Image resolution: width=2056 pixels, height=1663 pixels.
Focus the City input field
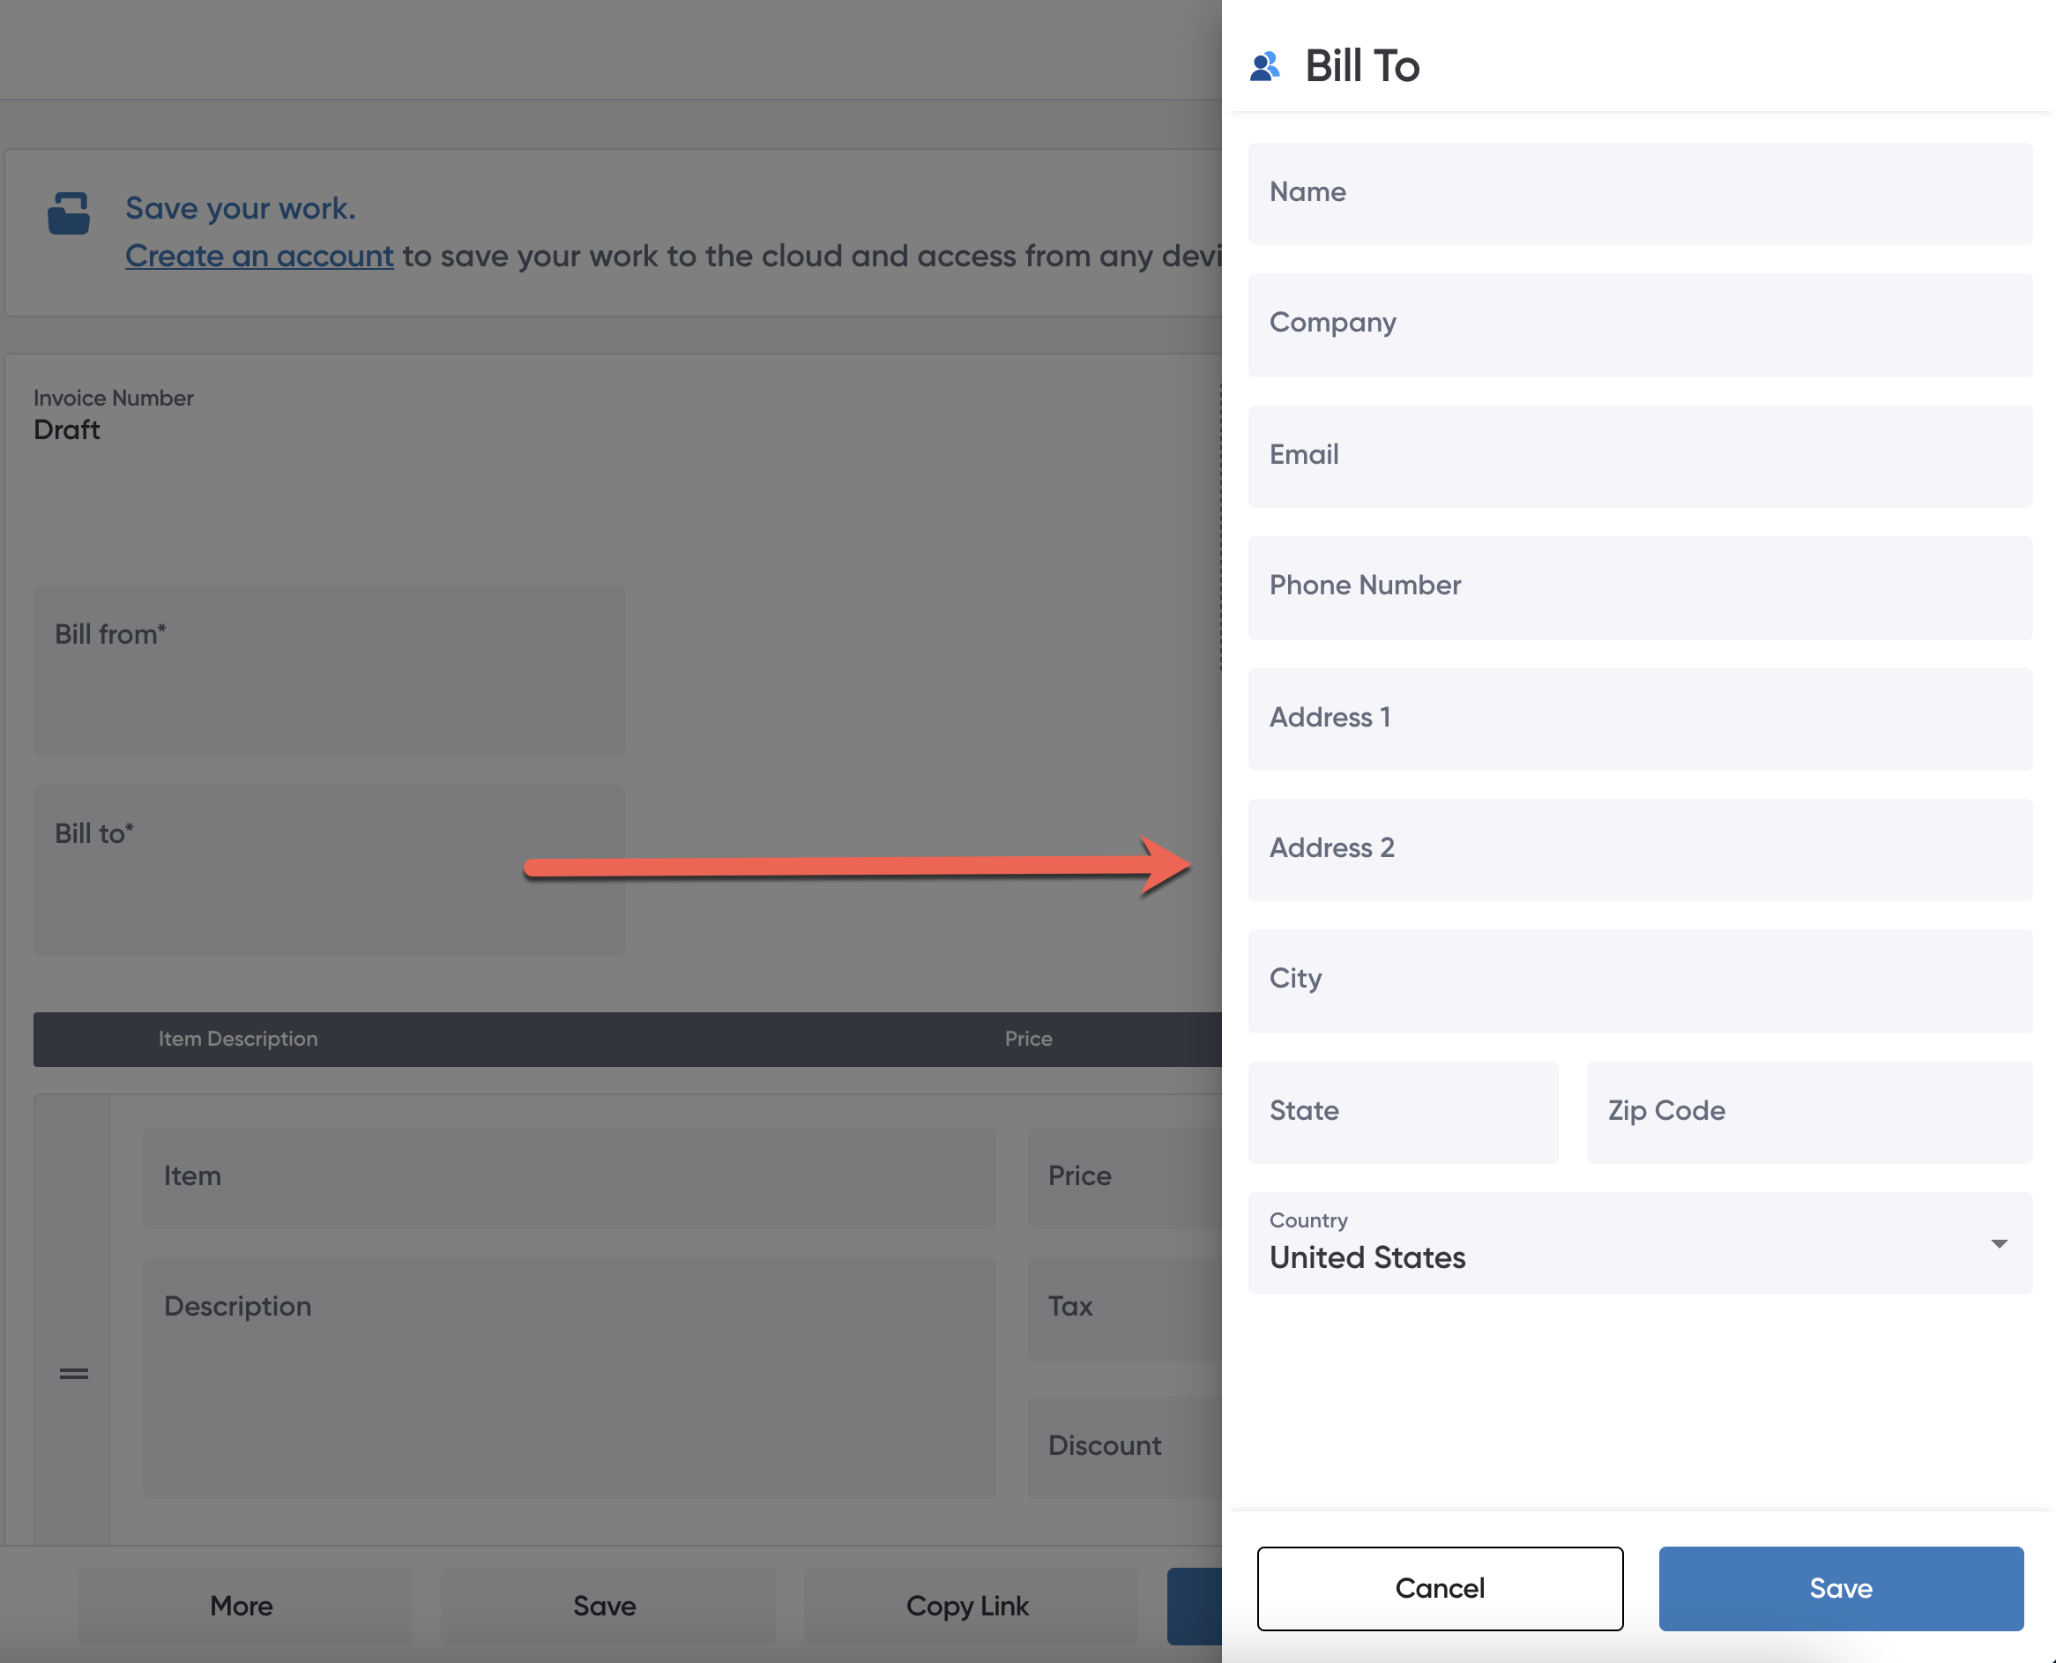coord(1640,980)
